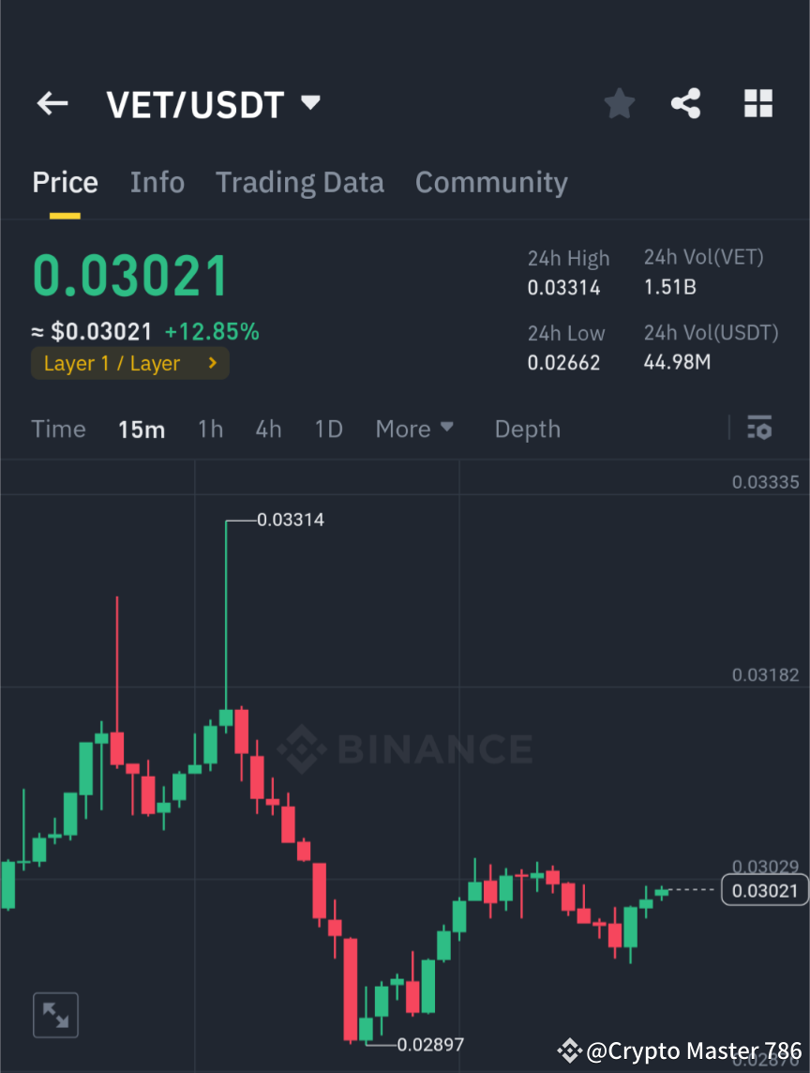Tap the back arrow to exit the chart
Viewport: 810px width, 1073px height.
(x=52, y=103)
